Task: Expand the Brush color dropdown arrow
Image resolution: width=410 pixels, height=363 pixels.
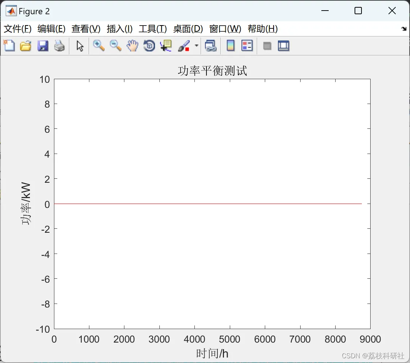Action: (197, 46)
